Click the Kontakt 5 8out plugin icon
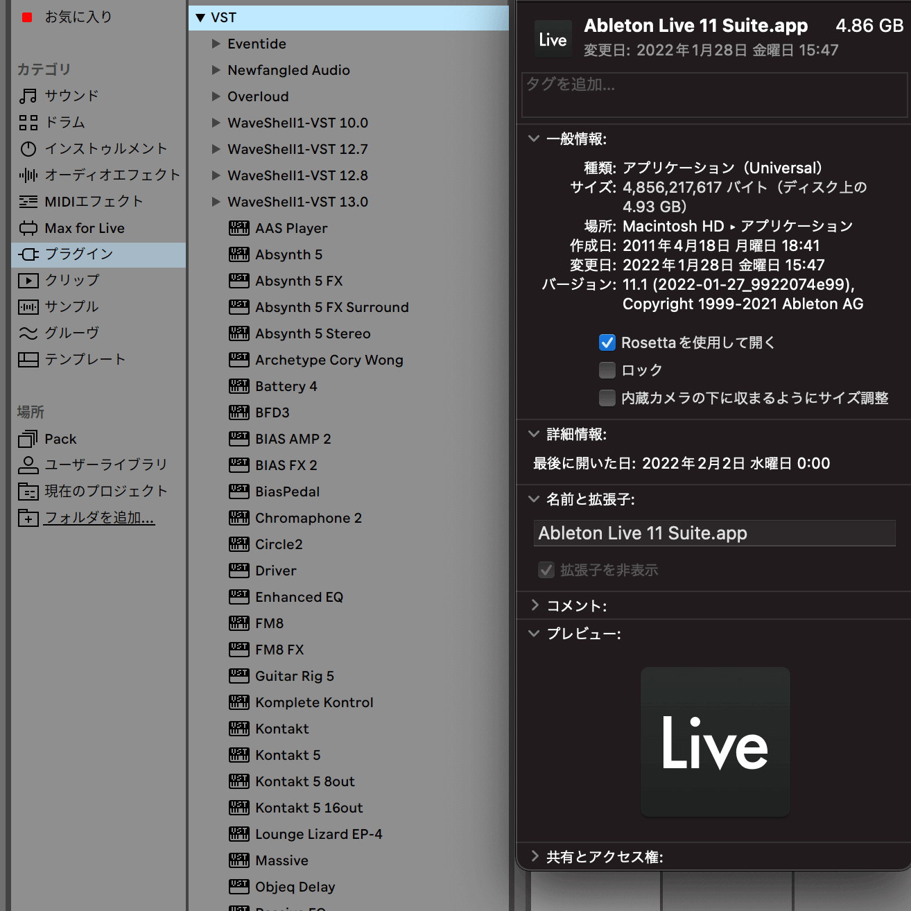Image resolution: width=911 pixels, height=911 pixels. [238, 781]
